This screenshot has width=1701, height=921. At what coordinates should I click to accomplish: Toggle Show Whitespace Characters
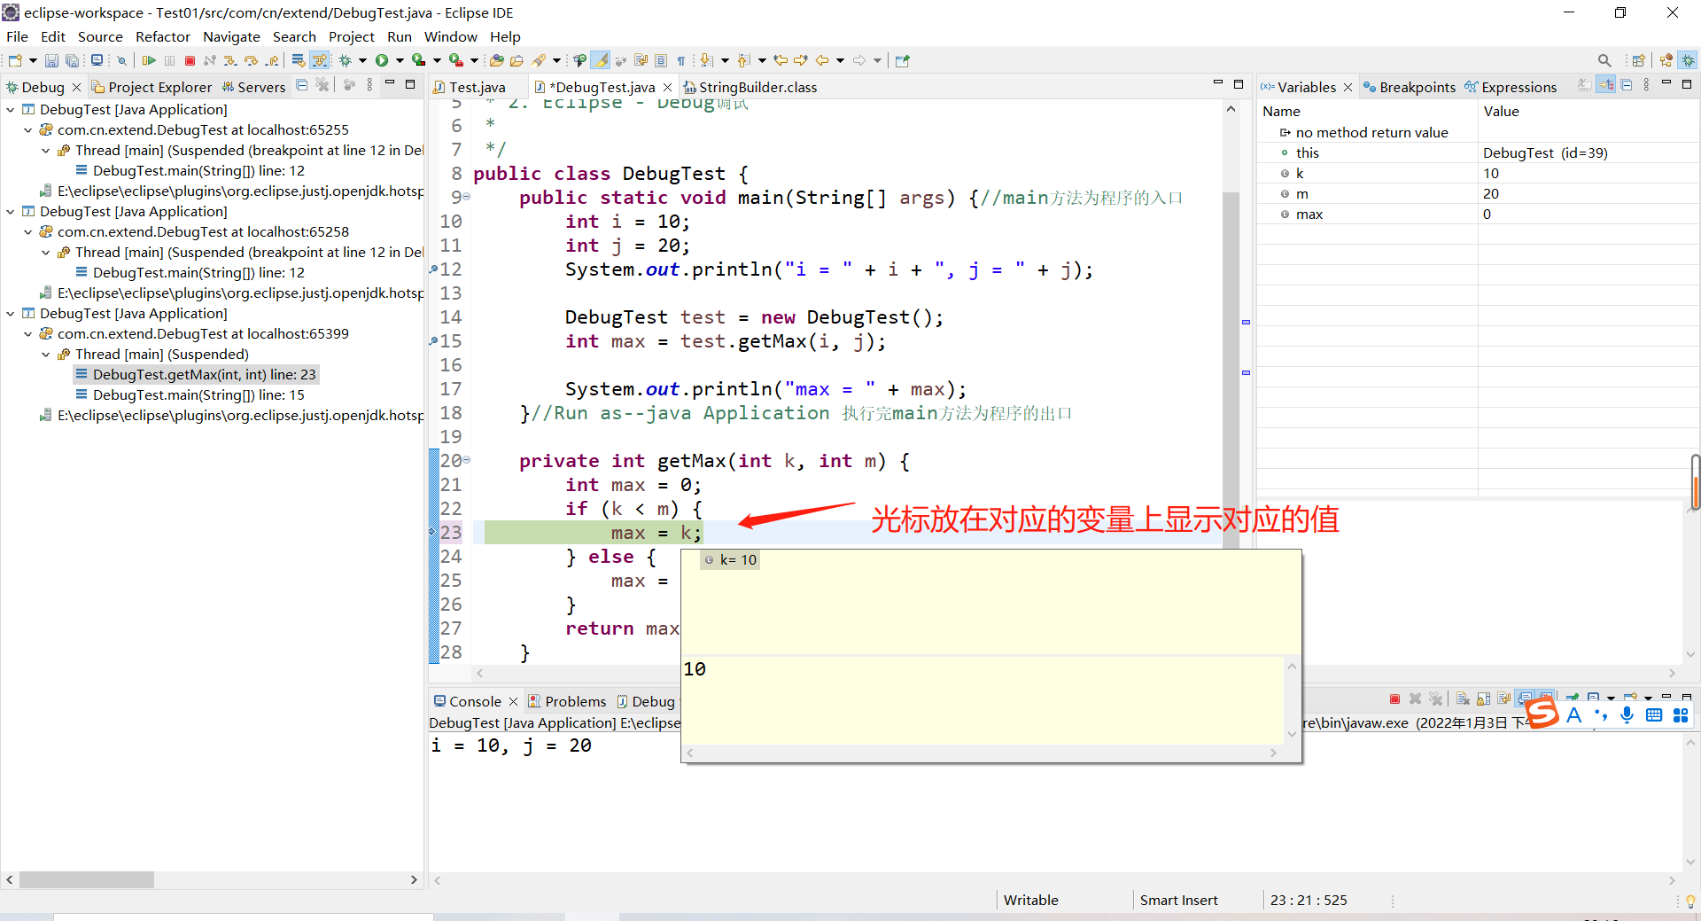[680, 60]
